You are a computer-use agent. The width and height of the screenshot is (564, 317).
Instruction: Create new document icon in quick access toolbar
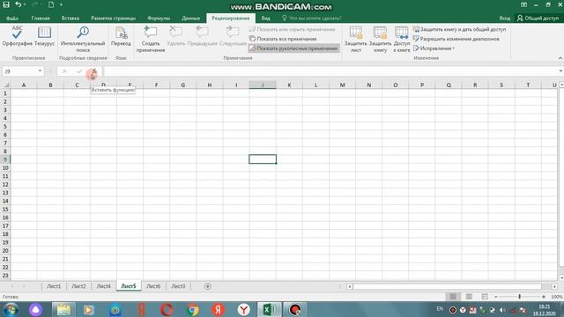[x=51, y=4]
